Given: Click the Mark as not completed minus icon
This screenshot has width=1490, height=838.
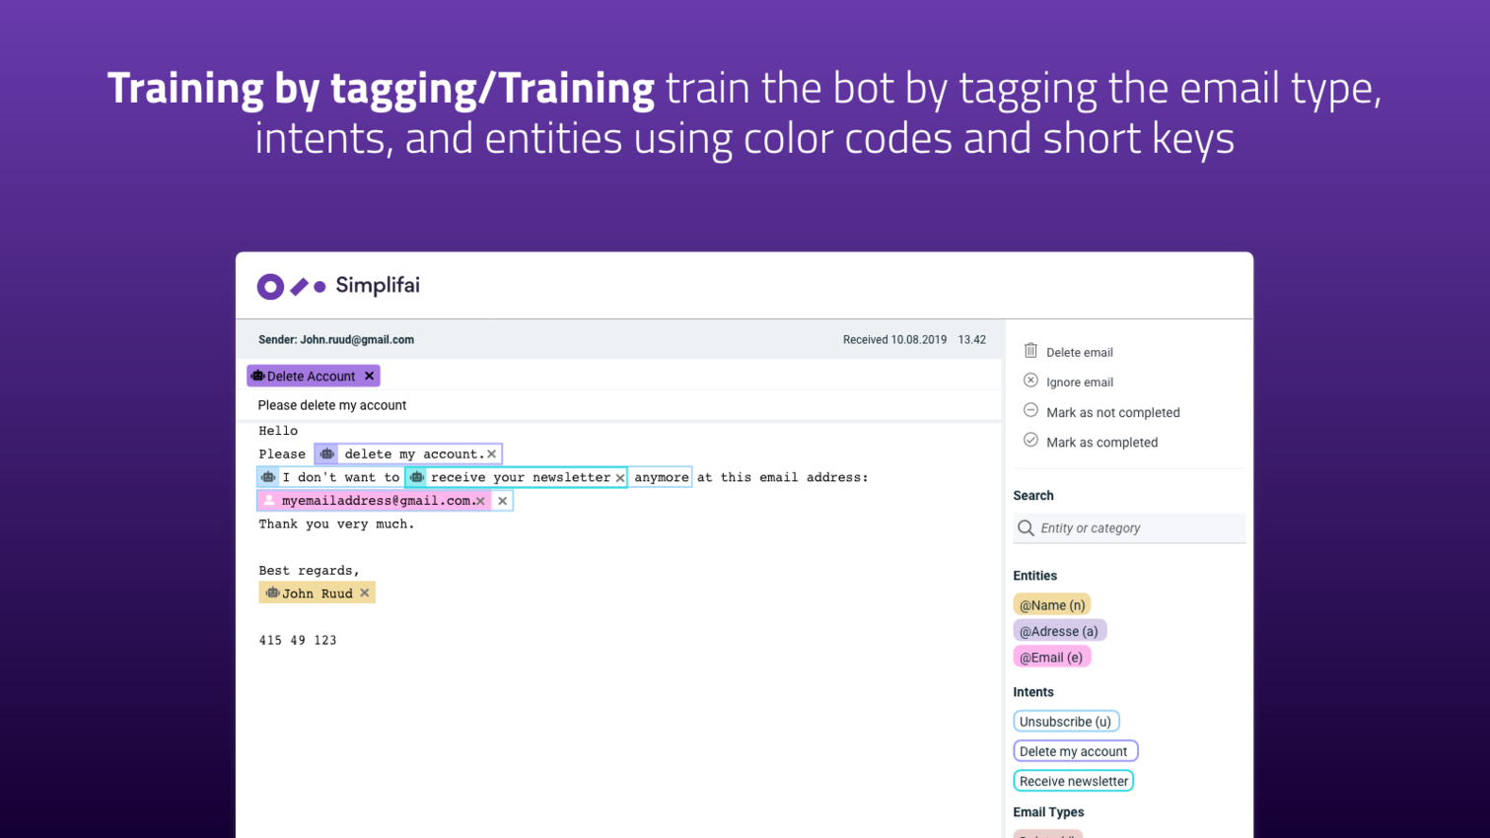Looking at the screenshot, I should coord(1030,411).
